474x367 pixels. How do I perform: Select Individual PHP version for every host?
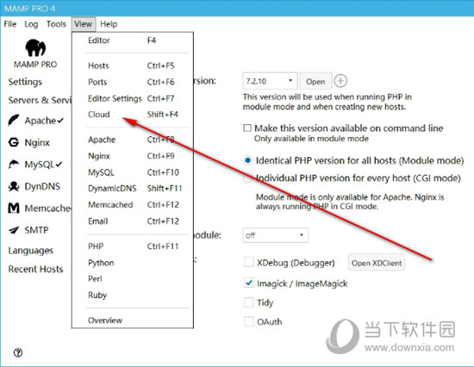point(247,178)
